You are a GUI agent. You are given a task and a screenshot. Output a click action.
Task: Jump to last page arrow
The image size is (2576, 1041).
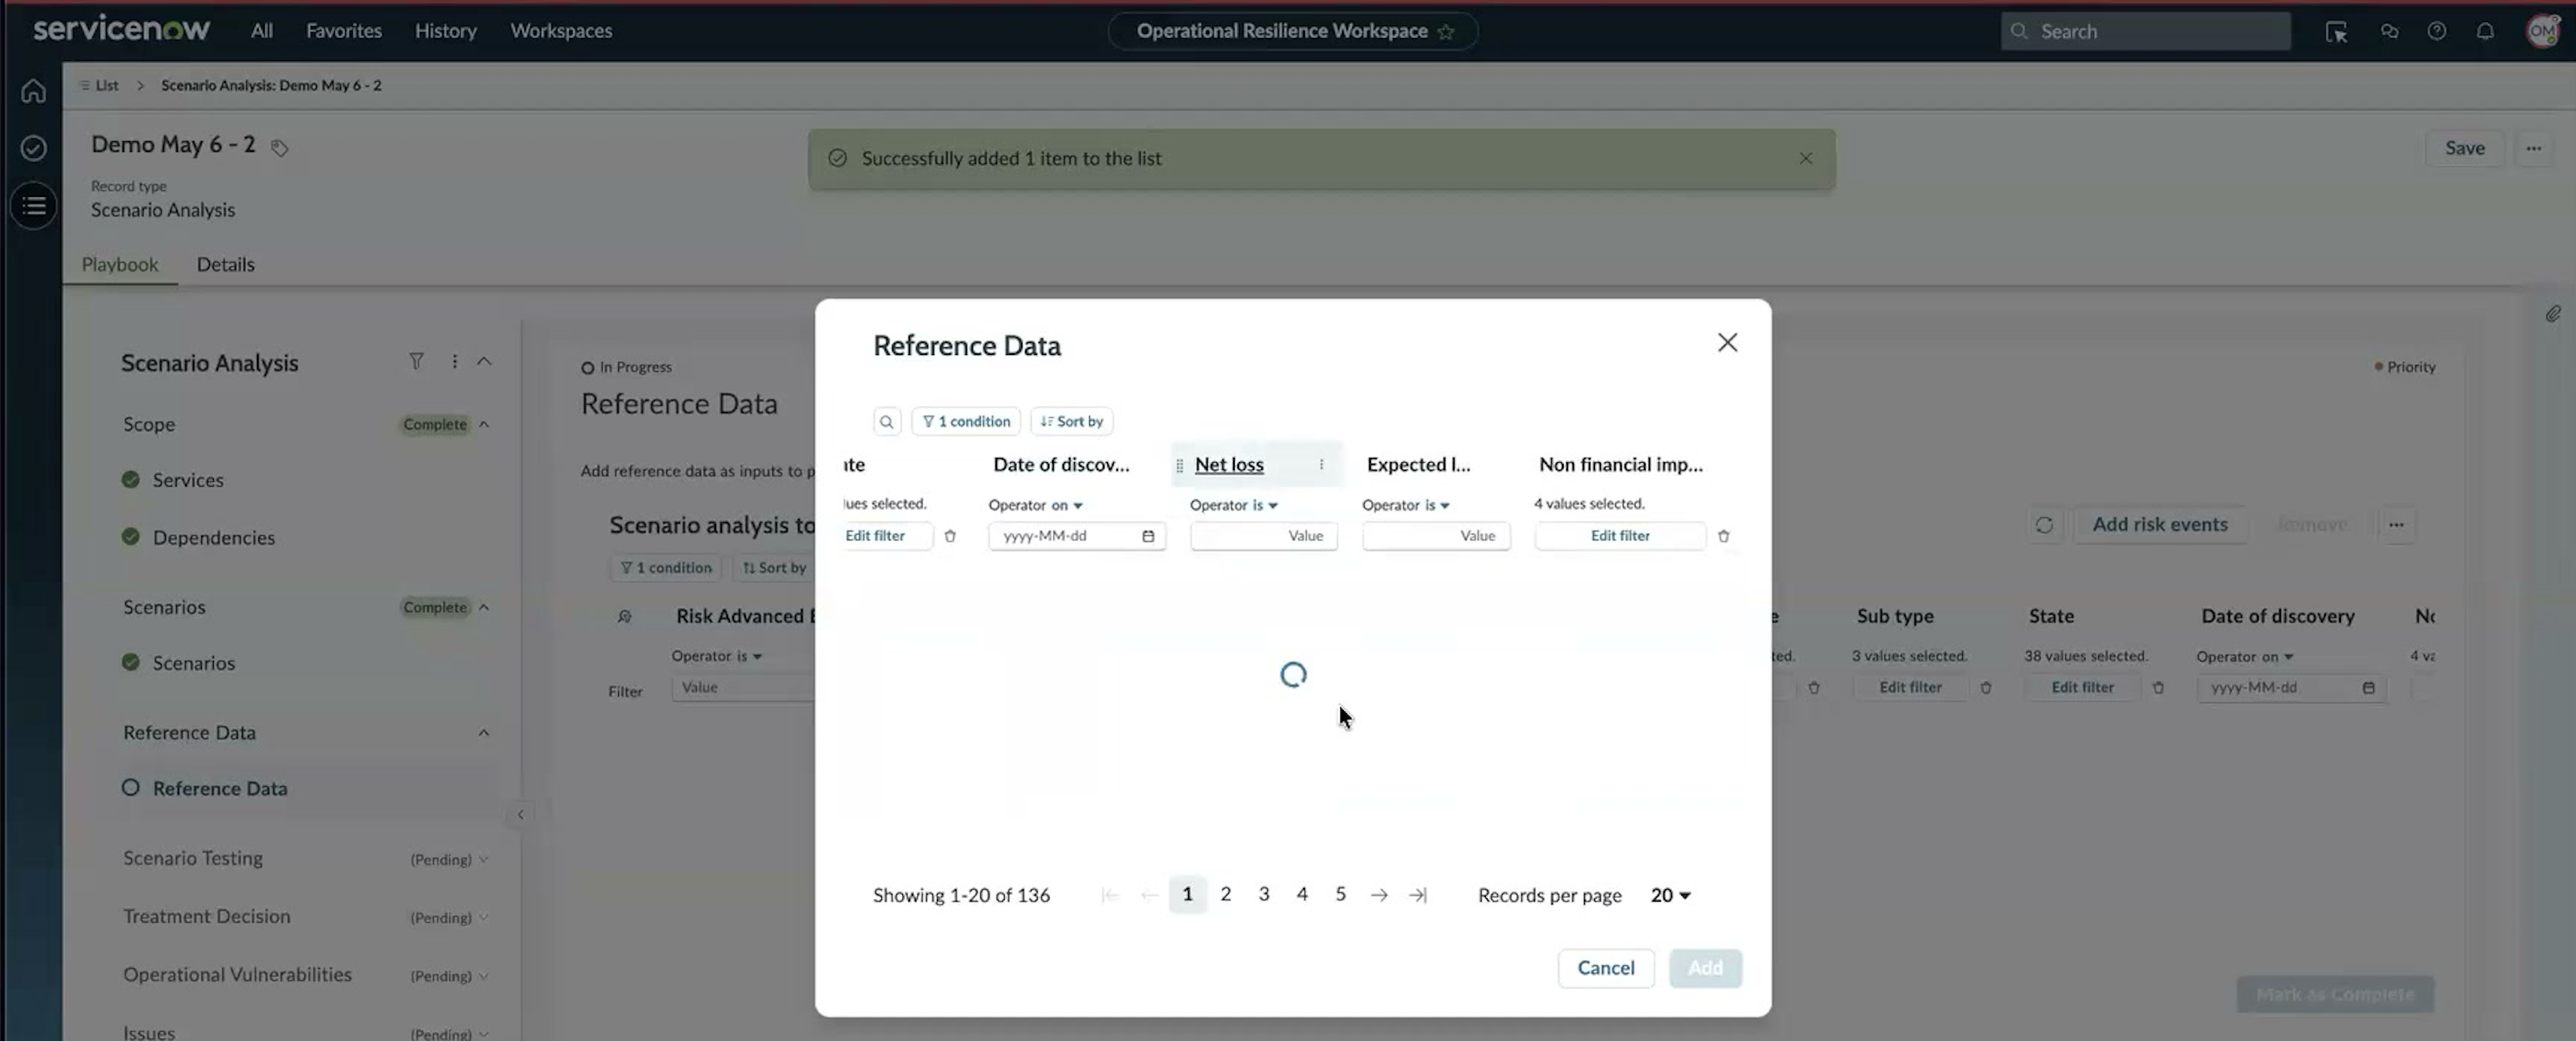1417,895
